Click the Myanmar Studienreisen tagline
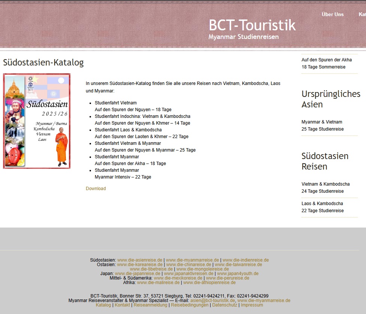Screen dimensions: 366x314 click(x=244, y=37)
